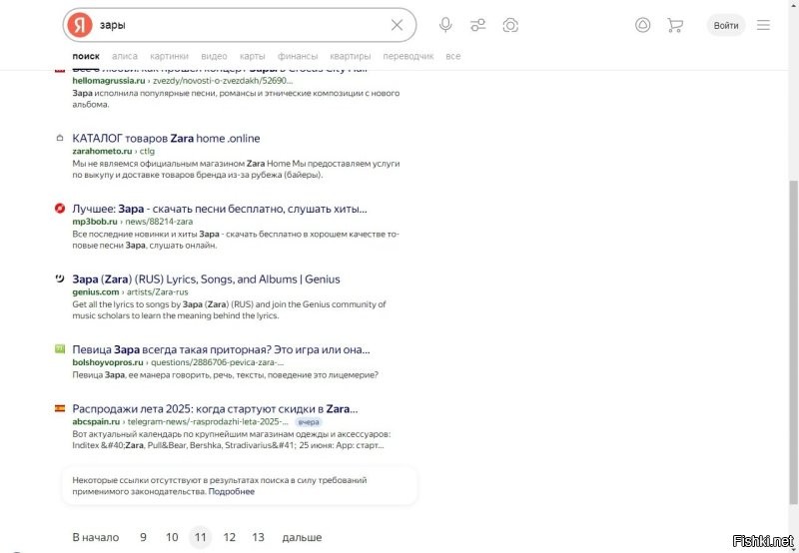Go to results page 13
The height and width of the screenshot is (553, 799).
258,537
